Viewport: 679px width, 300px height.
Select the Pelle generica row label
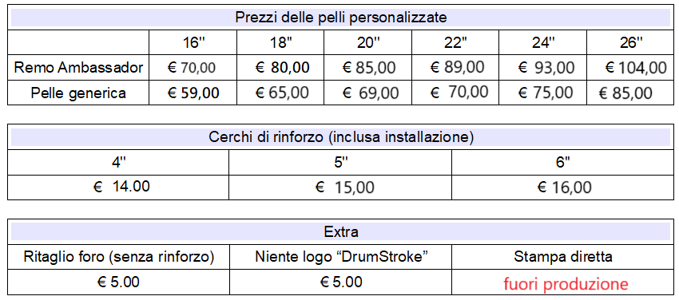(x=78, y=93)
